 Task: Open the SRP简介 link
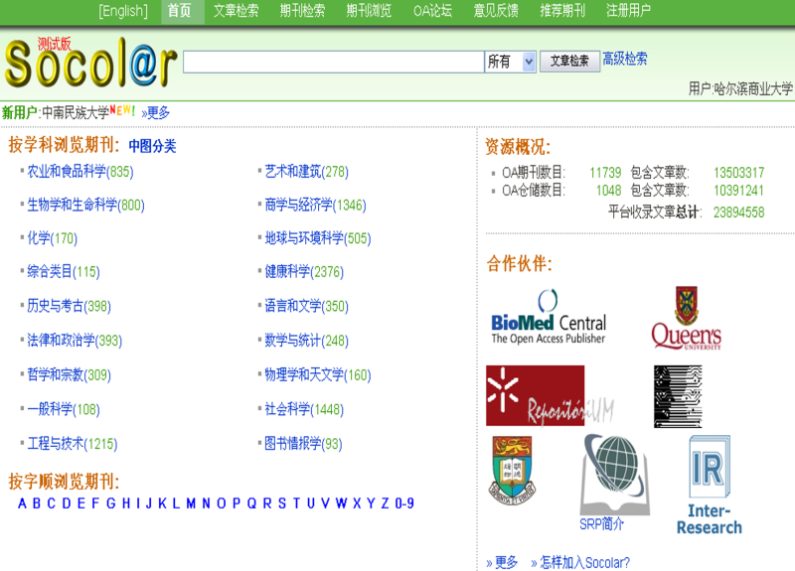click(602, 524)
